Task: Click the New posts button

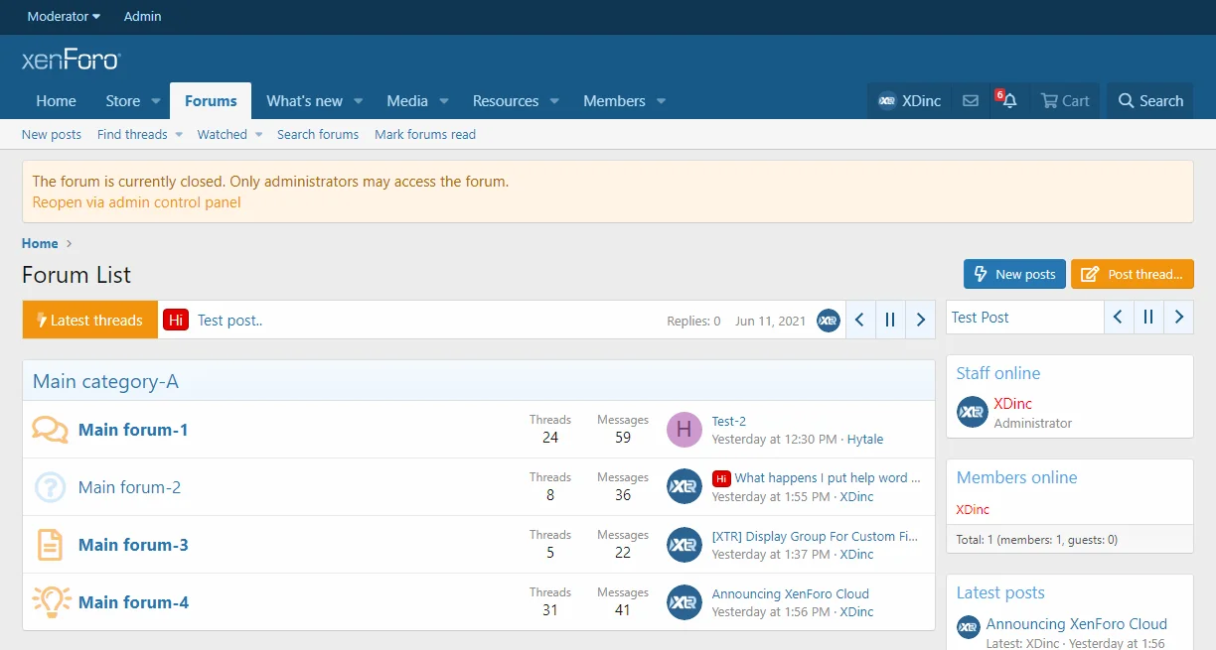Action: [1014, 274]
